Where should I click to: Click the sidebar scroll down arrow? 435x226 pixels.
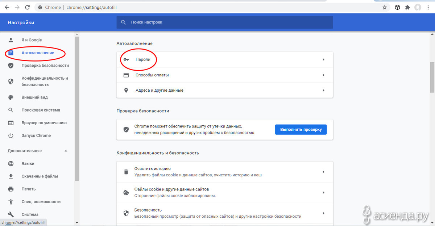coord(76,222)
